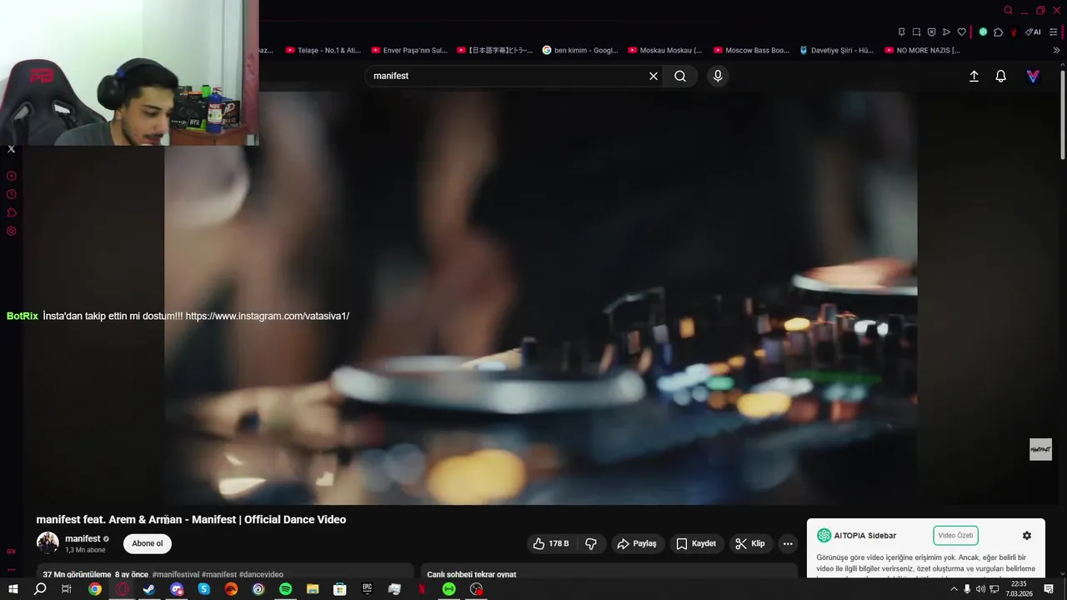
Task: Open the manifest channel avatar
Action: [48, 543]
